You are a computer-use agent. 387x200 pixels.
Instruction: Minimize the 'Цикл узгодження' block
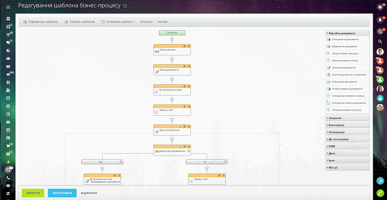(180, 126)
